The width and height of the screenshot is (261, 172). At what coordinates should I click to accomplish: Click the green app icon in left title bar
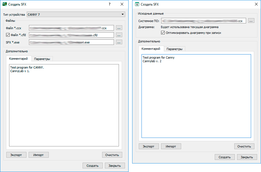[5, 4]
